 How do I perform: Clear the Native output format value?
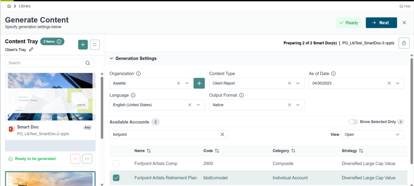[x=289, y=105]
